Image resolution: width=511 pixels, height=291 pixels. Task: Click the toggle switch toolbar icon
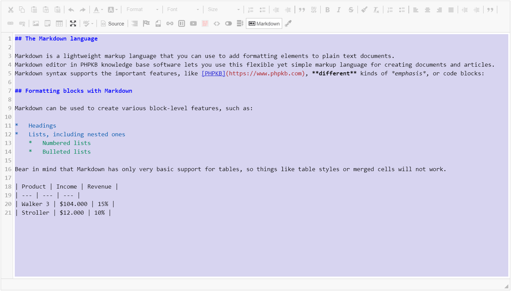[229, 23]
